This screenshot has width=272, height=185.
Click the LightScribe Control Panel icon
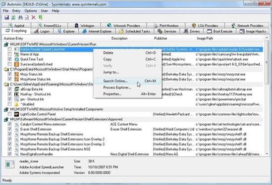click(16, 114)
